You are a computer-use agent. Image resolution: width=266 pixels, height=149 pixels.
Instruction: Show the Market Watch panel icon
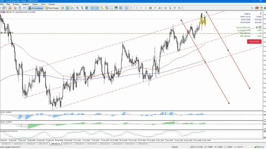[15, 8]
